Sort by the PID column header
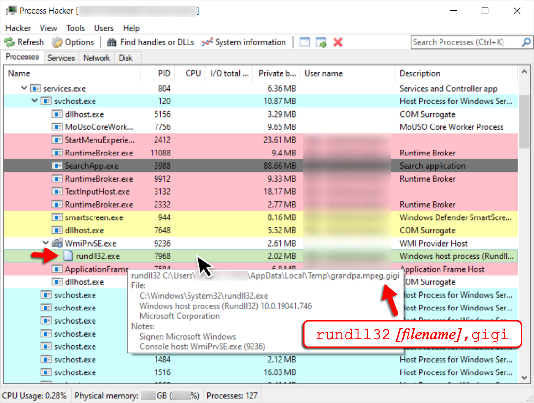The width and height of the screenshot is (534, 403). [x=157, y=73]
